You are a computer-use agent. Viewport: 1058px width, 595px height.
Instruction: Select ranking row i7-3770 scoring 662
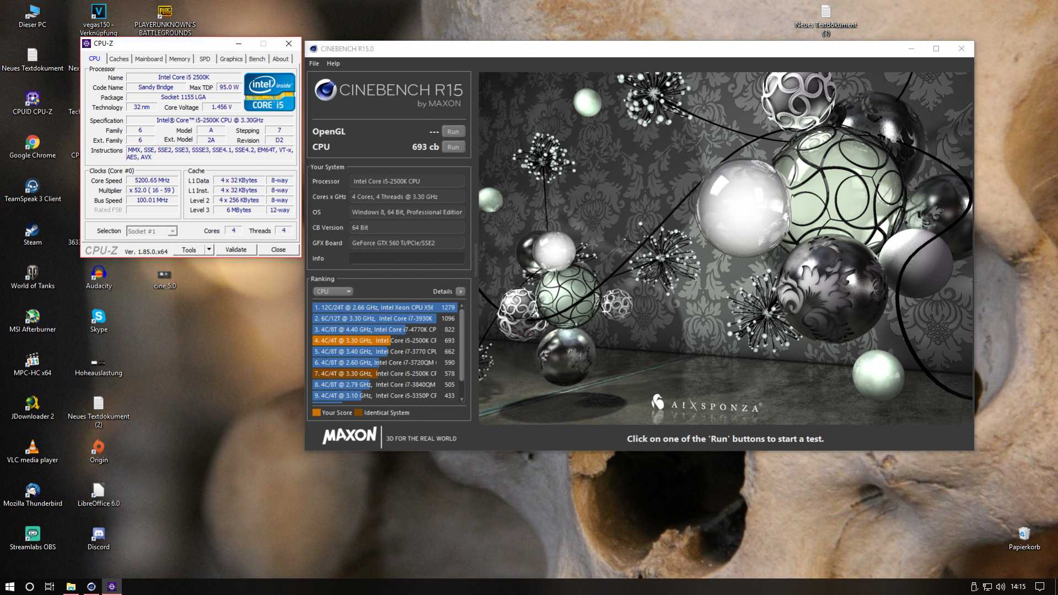(384, 352)
